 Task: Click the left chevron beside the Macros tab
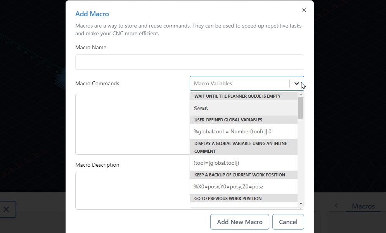[336, 206]
